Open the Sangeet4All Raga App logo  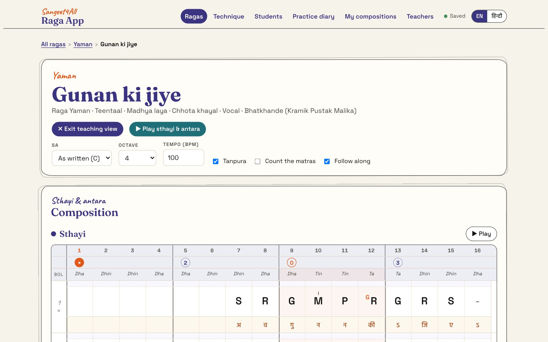(63, 17)
